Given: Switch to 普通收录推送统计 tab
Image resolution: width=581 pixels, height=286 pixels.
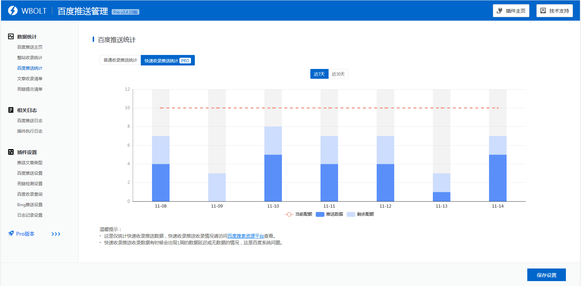Looking at the screenshot, I should (x=120, y=60).
